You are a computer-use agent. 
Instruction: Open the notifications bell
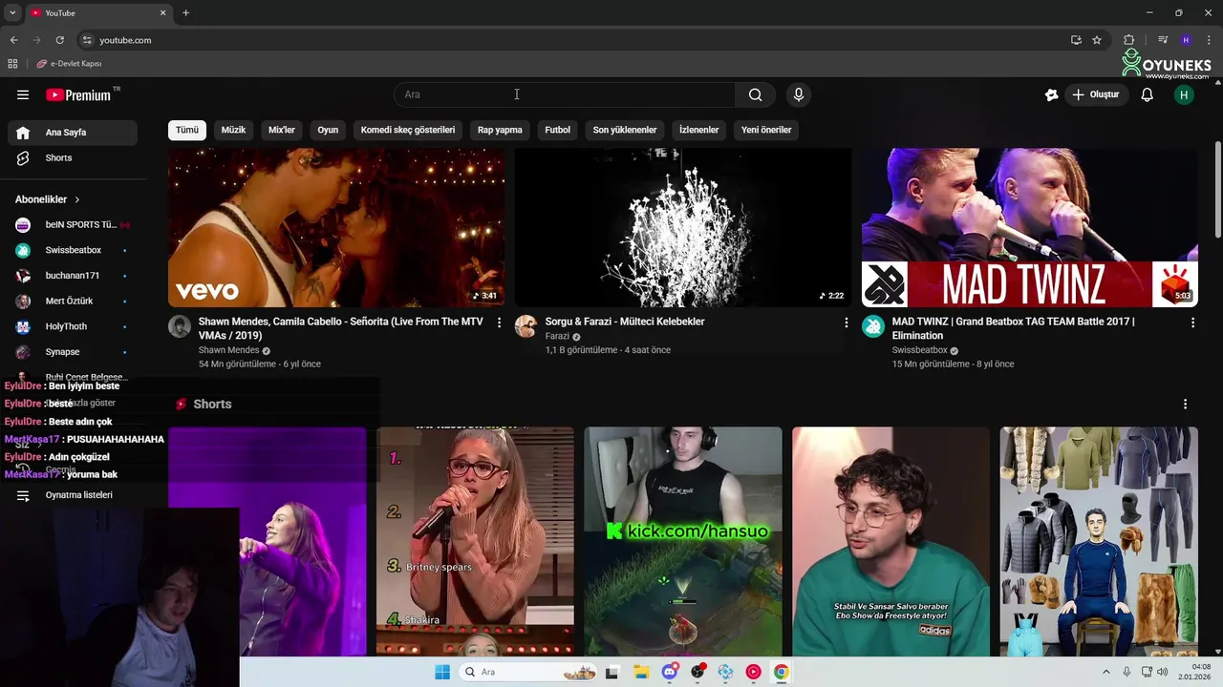tap(1148, 94)
